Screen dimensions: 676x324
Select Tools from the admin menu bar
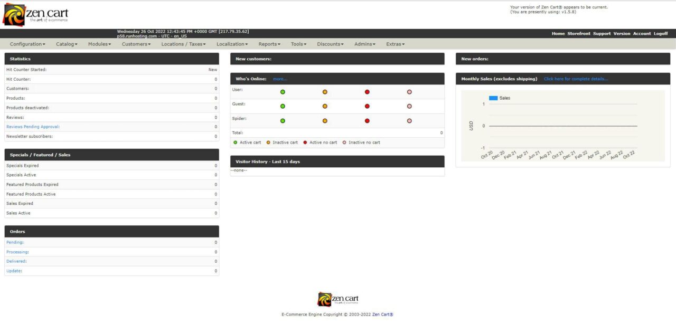[298, 44]
